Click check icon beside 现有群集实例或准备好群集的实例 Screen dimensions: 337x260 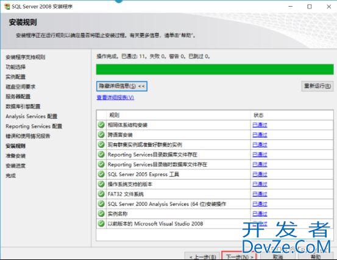point(101,144)
